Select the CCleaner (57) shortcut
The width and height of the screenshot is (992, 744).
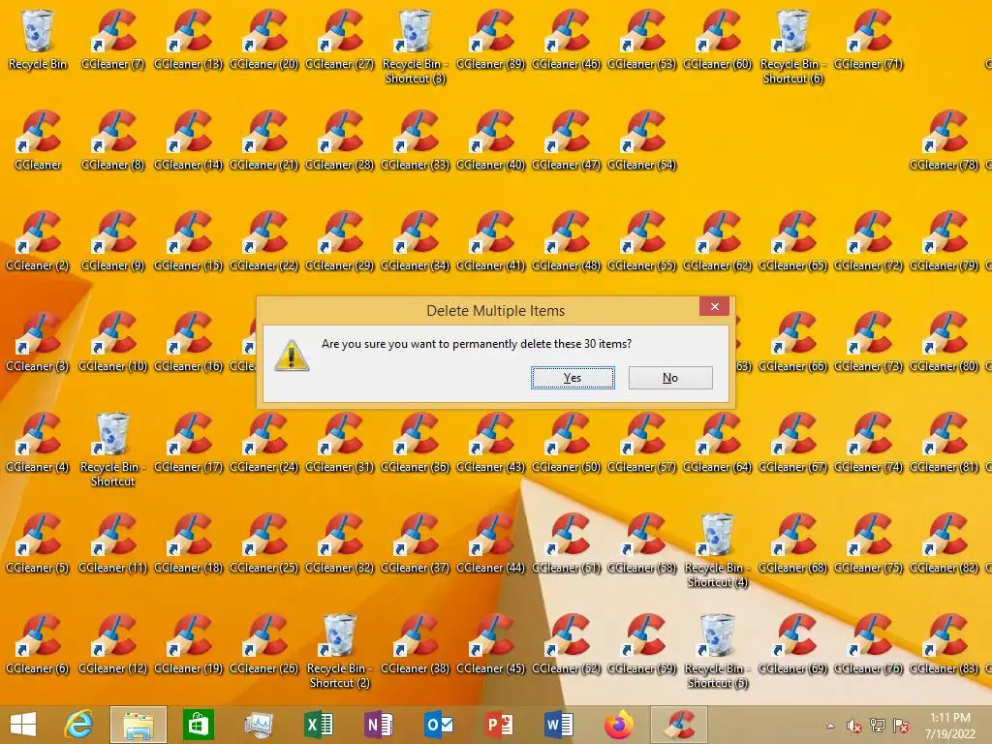click(x=642, y=442)
